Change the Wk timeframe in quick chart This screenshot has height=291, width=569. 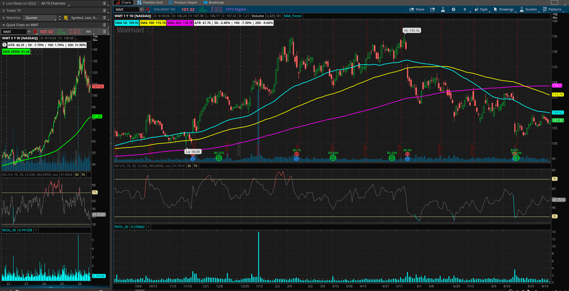tap(89, 32)
